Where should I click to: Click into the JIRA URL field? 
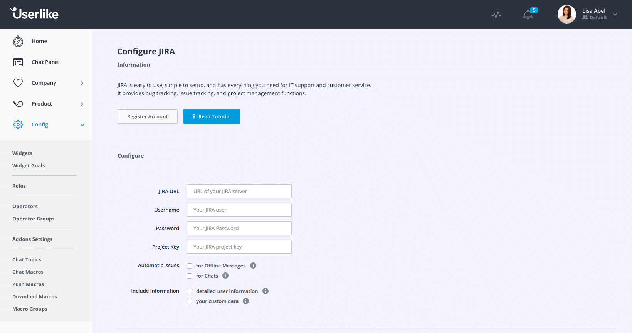(x=239, y=191)
